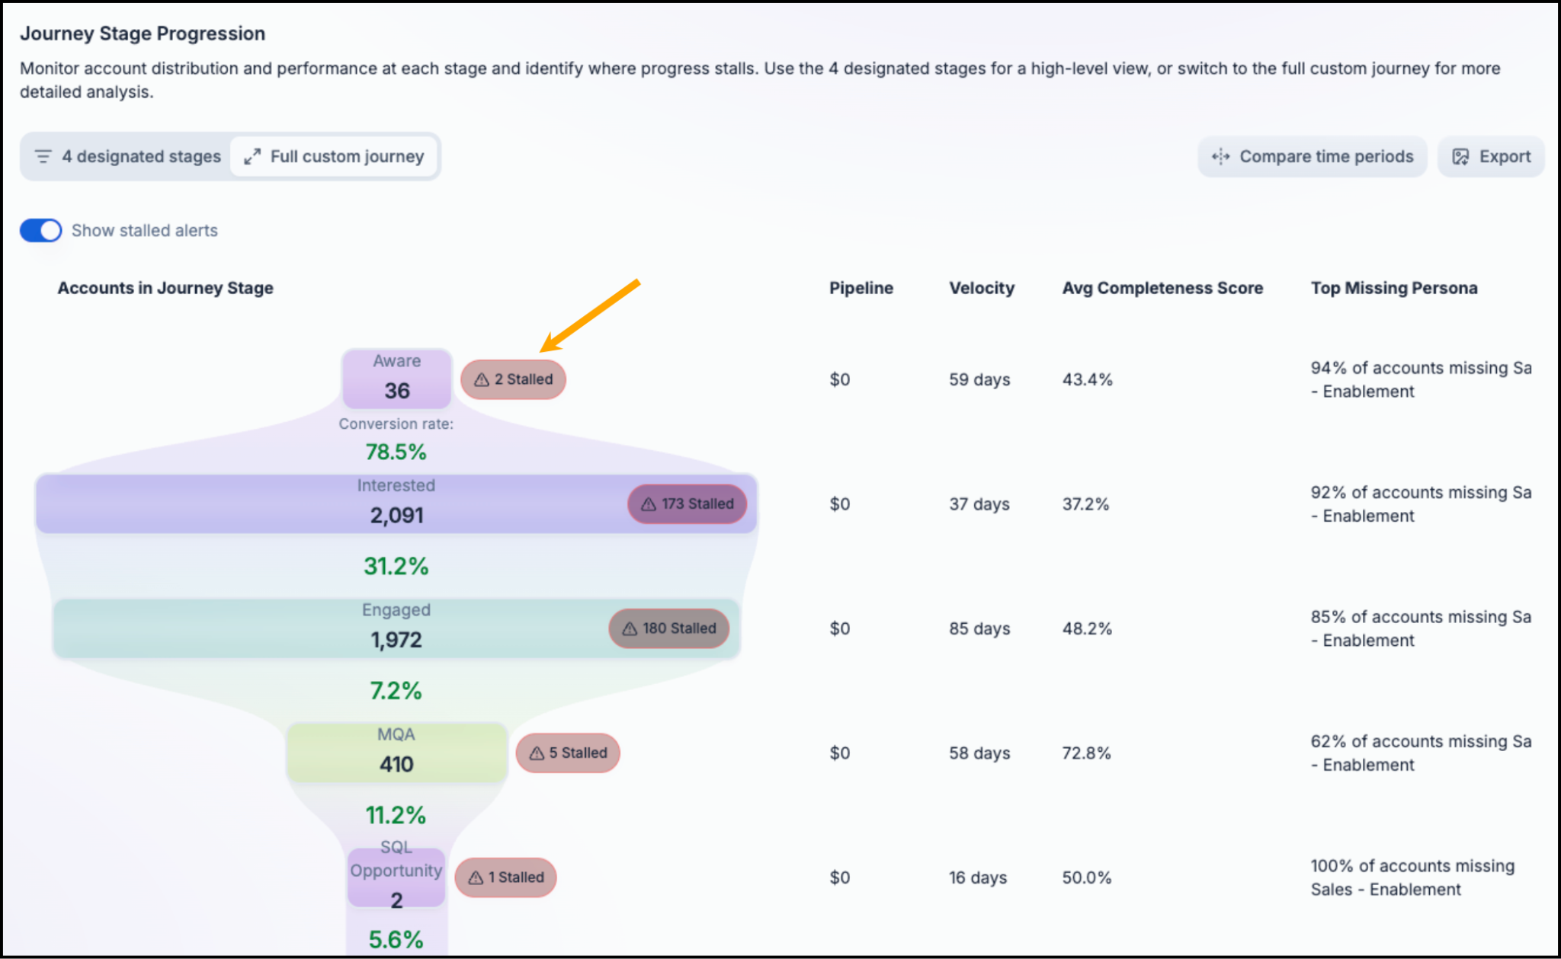Viewport: 1561px width, 959px height.
Task: Select the Full custom journey tab
Action: pyautogui.click(x=334, y=156)
